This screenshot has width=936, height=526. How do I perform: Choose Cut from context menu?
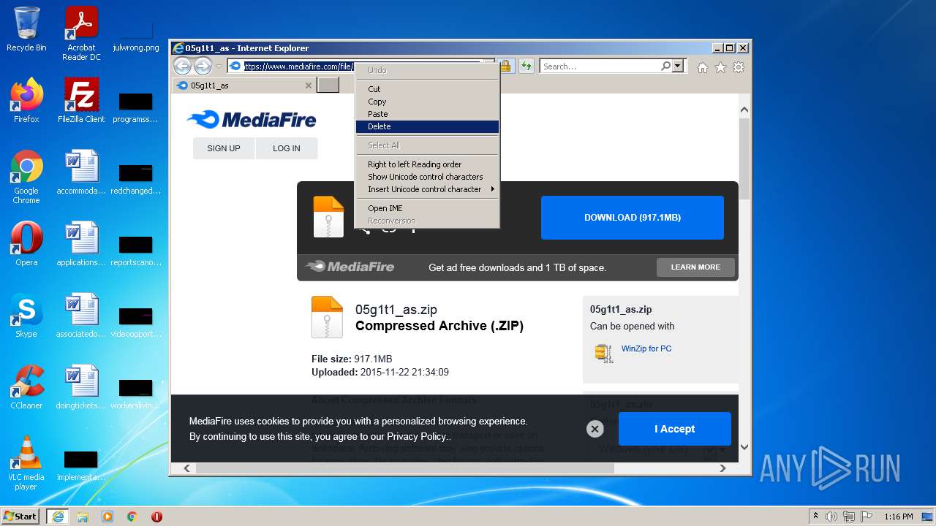pyautogui.click(x=427, y=89)
